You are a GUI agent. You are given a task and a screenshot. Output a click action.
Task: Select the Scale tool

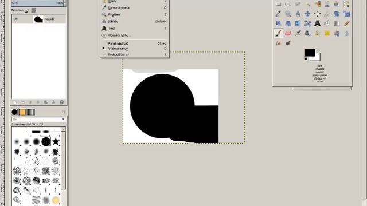click(x=346, y=14)
